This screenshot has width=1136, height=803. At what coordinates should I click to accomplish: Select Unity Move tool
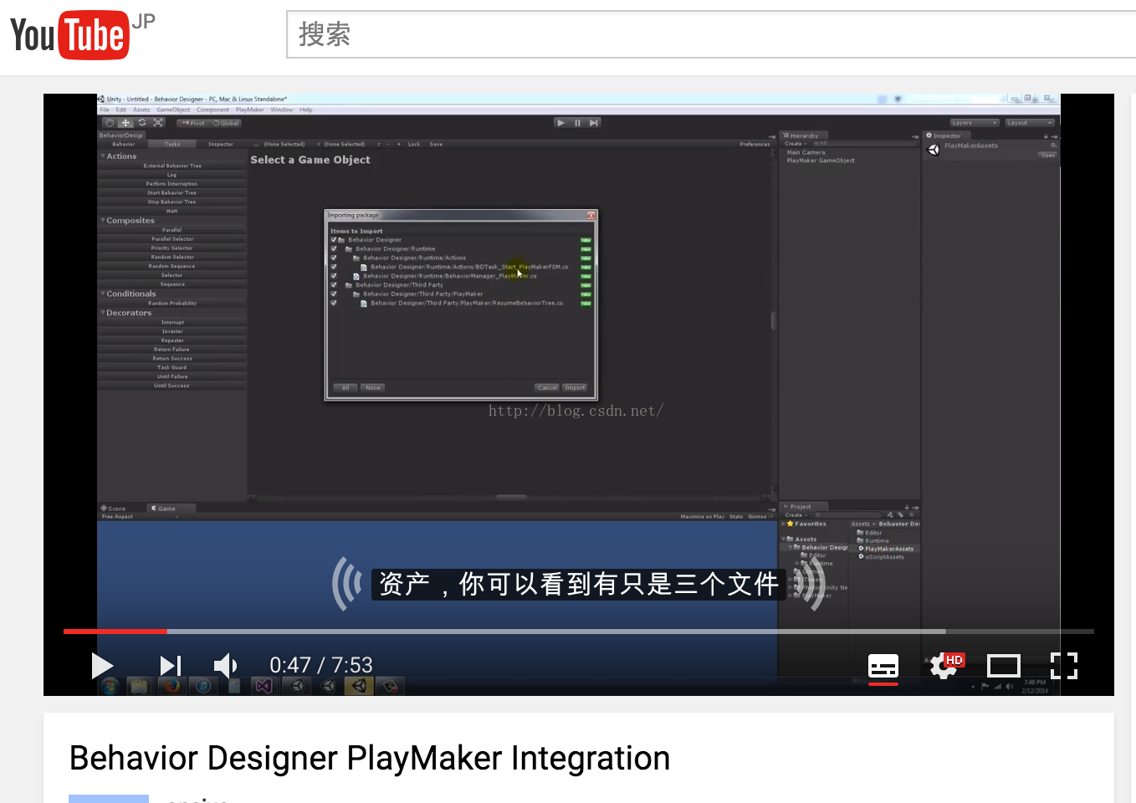pyautogui.click(x=125, y=123)
